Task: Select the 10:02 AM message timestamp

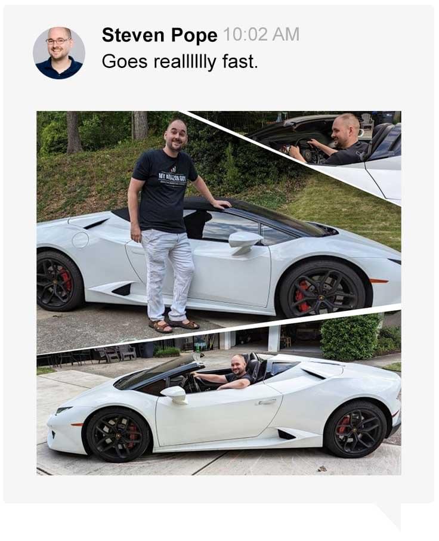Action: tap(261, 35)
